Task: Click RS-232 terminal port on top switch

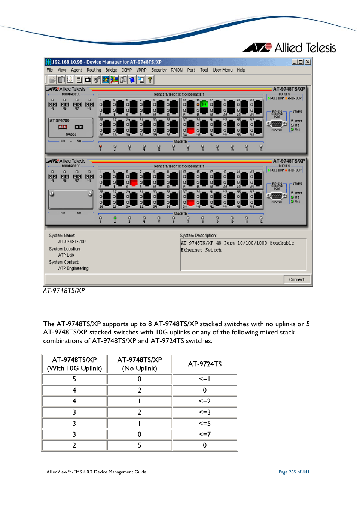Action: click(x=277, y=124)
